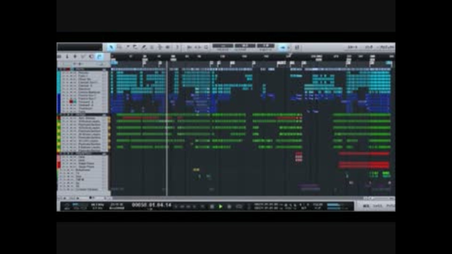Toggle the highlighted Snap button
Image resolution: width=452 pixels, height=254 pixels.
[282, 48]
